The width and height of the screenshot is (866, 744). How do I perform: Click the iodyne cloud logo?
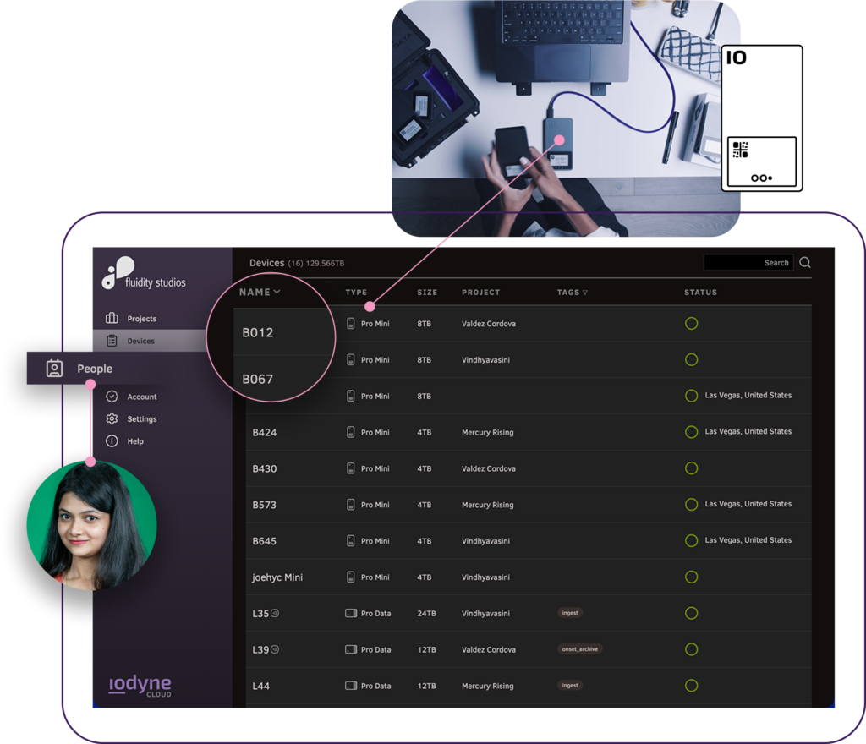click(x=140, y=685)
